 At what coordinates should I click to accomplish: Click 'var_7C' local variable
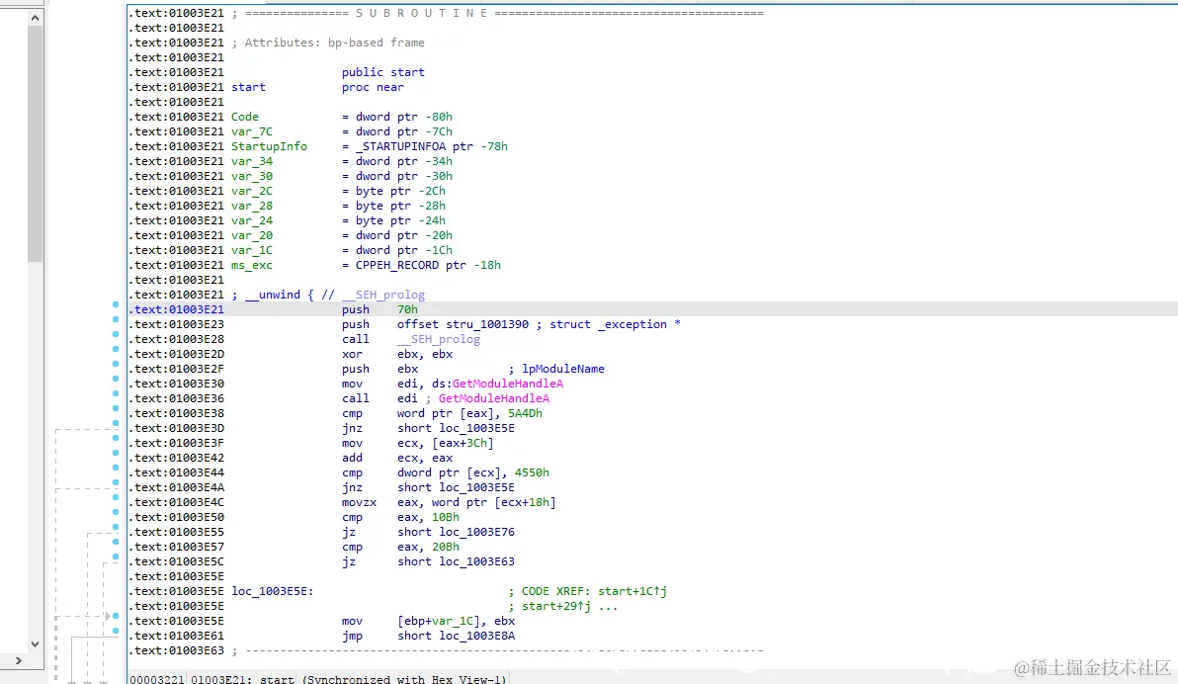click(x=252, y=131)
